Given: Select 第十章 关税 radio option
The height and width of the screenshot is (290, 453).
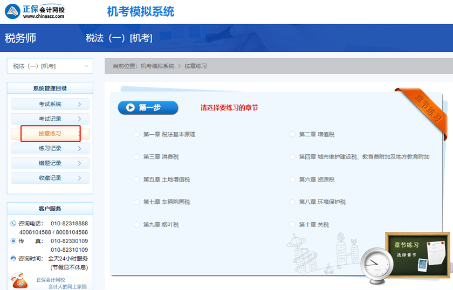Looking at the screenshot, I should (293, 225).
